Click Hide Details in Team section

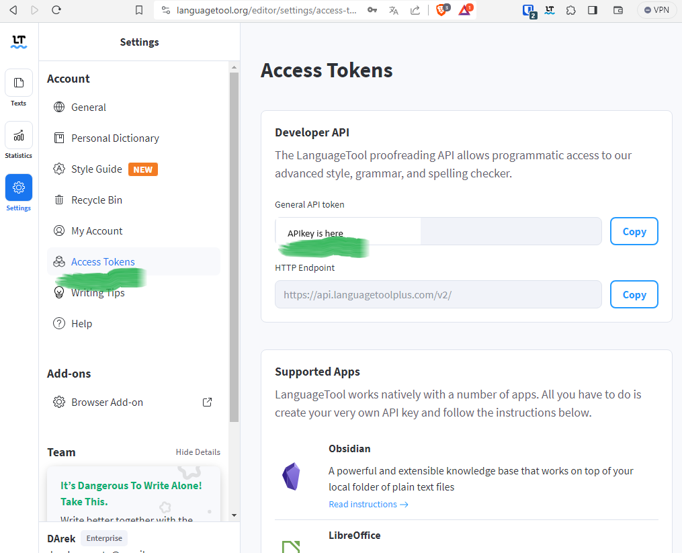tap(198, 452)
